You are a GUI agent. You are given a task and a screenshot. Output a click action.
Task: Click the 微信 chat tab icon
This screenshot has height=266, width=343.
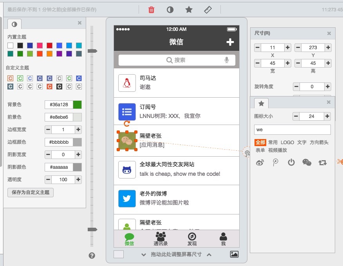coord(129,237)
